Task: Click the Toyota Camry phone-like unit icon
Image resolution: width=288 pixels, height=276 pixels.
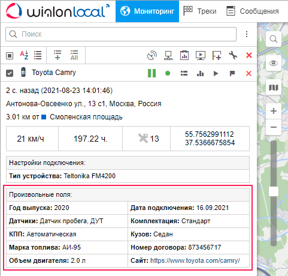Action: coord(23,72)
